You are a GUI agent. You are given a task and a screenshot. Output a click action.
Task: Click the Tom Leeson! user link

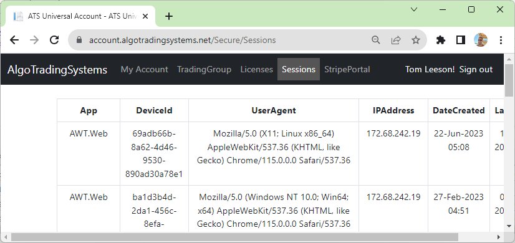coord(430,69)
